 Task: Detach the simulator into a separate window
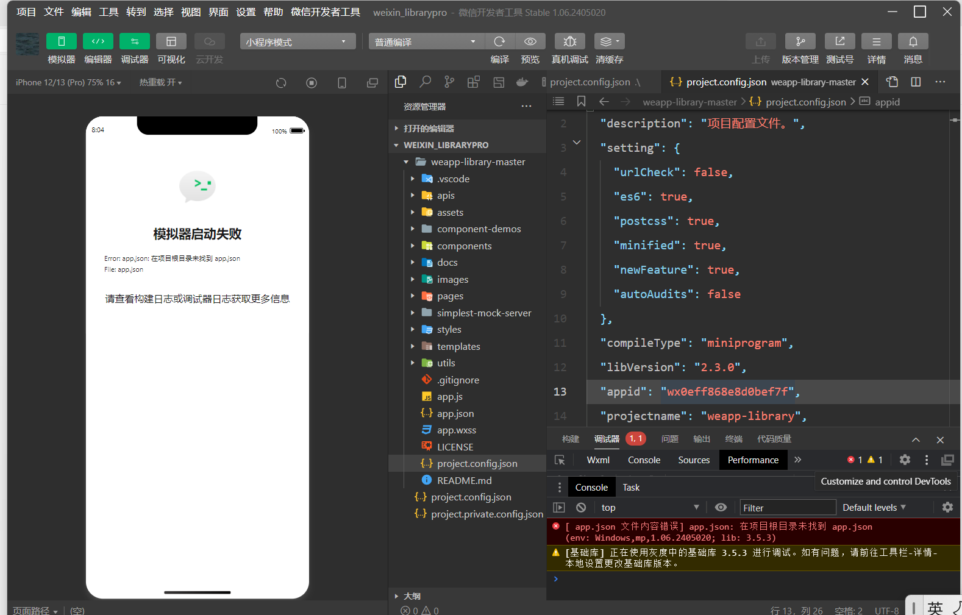pos(372,83)
